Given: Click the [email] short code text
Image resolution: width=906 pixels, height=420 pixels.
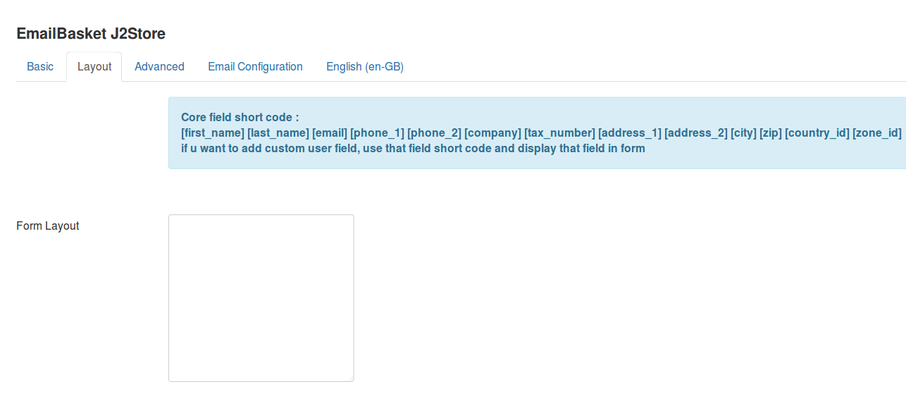Looking at the screenshot, I should pyautogui.click(x=330, y=133).
